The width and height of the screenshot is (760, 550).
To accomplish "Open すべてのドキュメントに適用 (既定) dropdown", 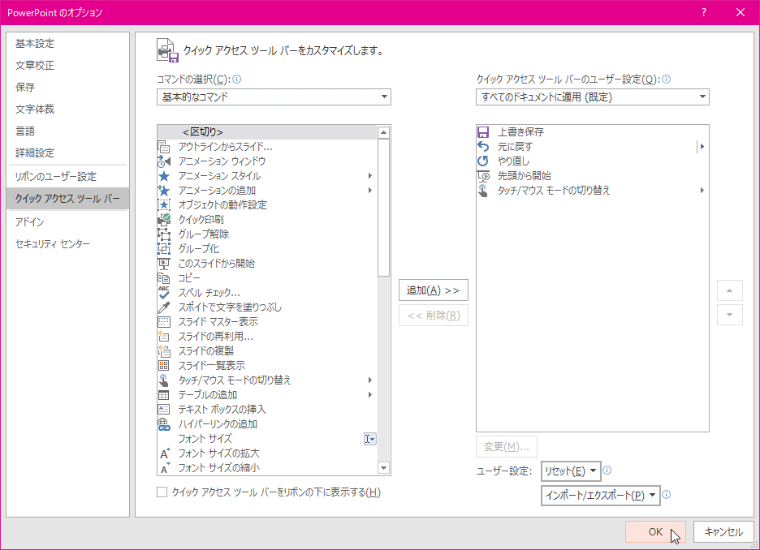I will pos(592,97).
